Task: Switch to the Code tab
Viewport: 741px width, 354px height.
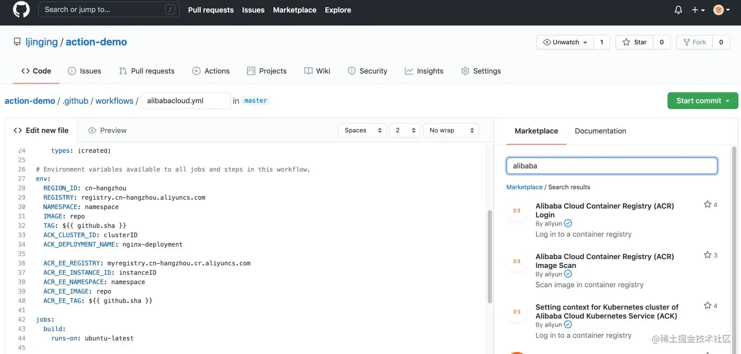Action: pos(36,71)
